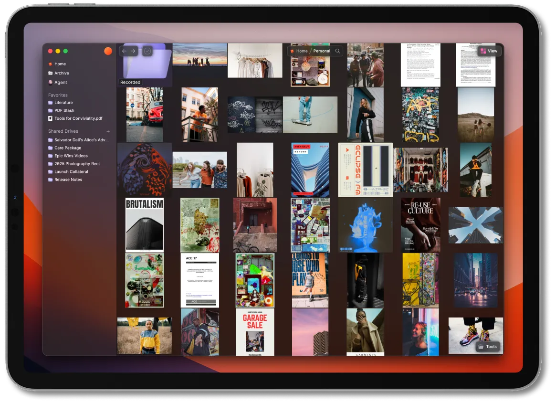Open Archive in the sidebar

coord(61,73)
